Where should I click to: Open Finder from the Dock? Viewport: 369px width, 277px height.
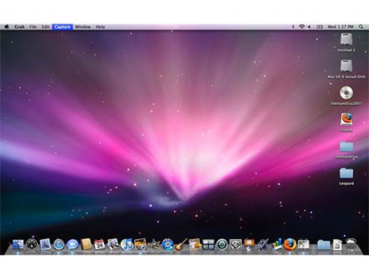[x=18, y=244]
